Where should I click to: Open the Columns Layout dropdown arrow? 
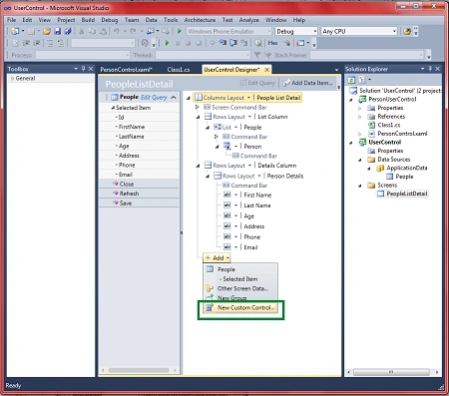(x=248, y=98)
